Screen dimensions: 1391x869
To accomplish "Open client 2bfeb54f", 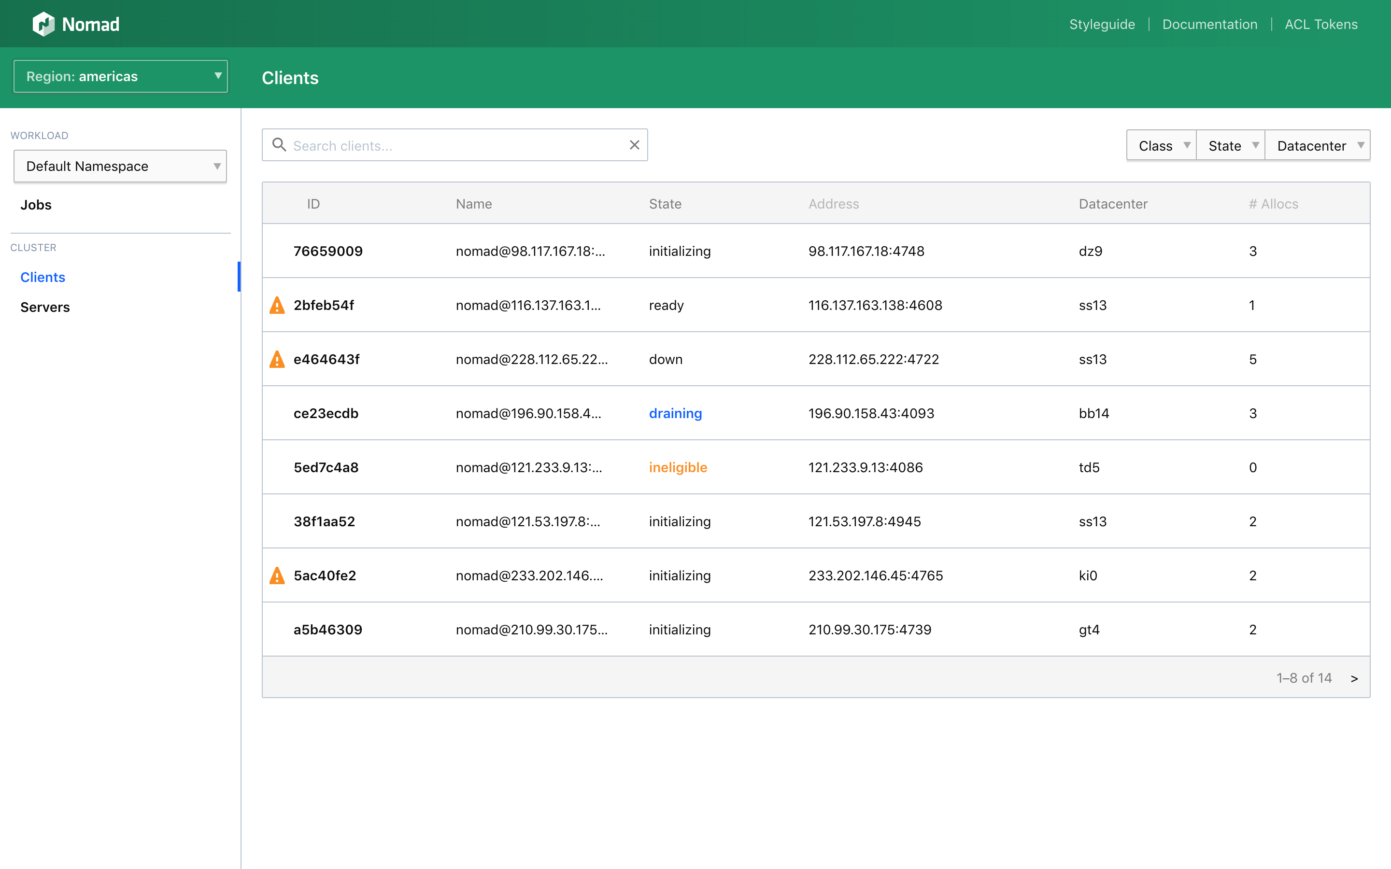I will 324,305.
